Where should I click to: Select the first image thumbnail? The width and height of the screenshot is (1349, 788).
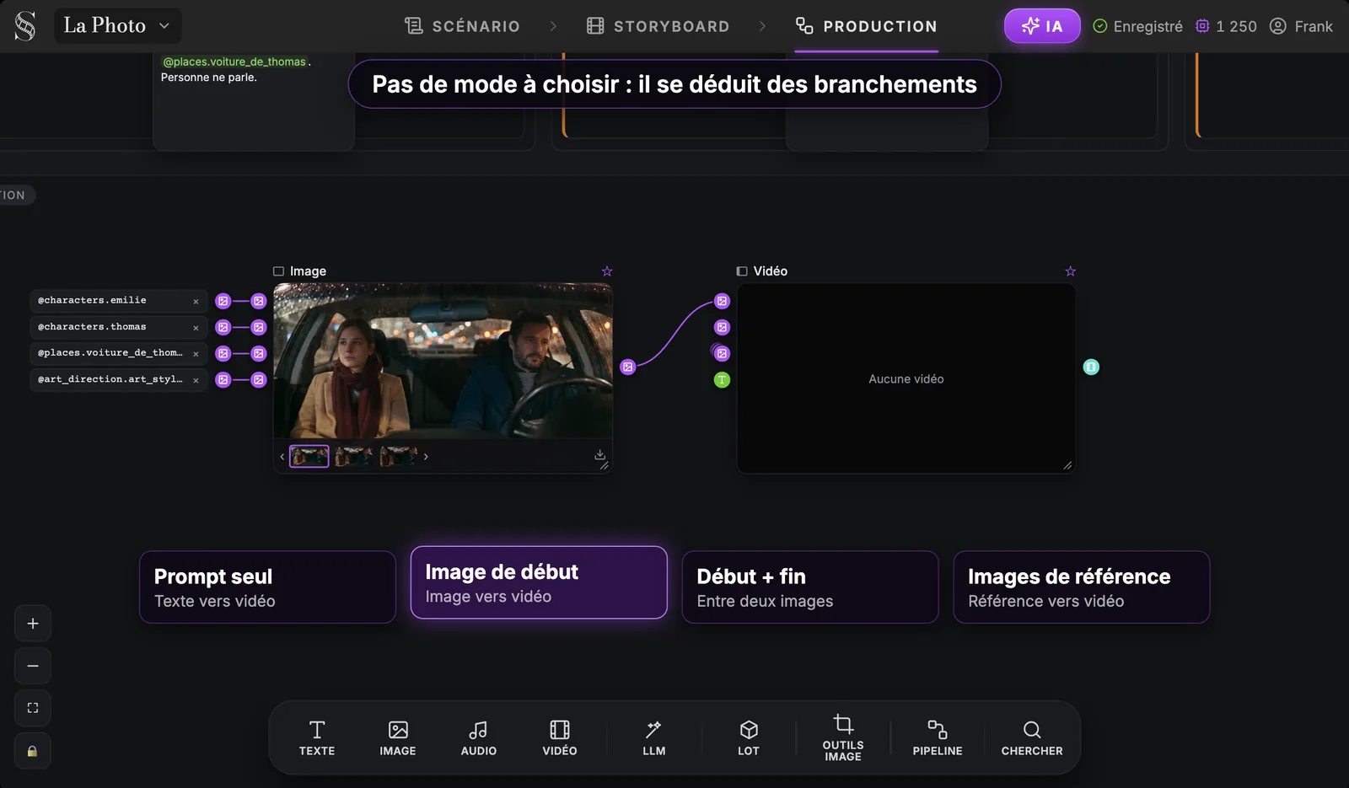(309, 456)
